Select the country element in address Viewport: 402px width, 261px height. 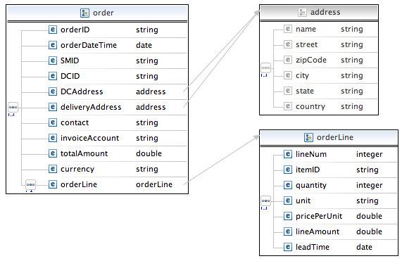point(310,106)
